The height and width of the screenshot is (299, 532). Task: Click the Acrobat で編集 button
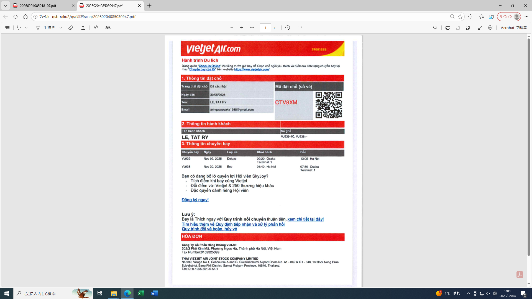point(514,28)
